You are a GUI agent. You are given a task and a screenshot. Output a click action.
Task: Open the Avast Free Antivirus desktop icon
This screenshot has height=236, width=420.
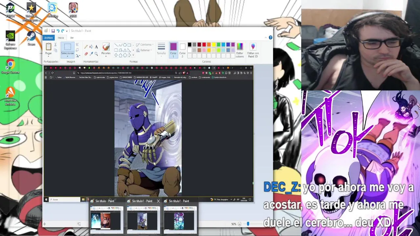(x=10, y=96)
